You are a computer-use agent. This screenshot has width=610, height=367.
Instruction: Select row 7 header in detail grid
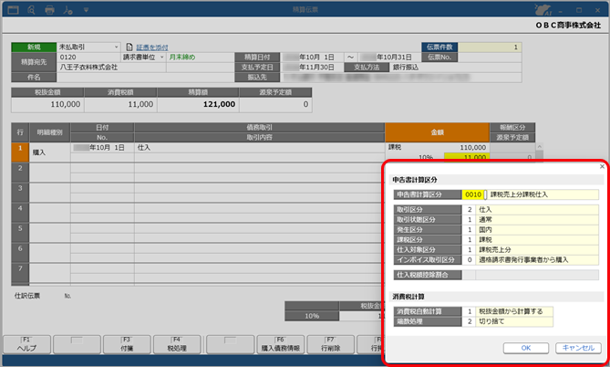pyautogui.click(x=20, y=273)
